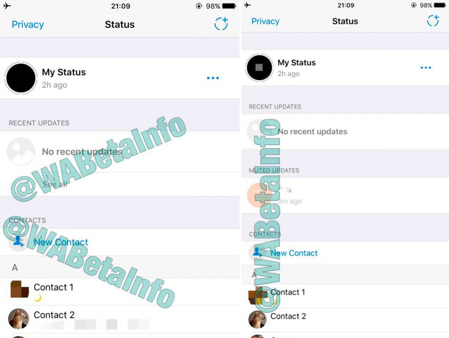Open Privacy in left screen header
This screenshot has height=338, width=449.
tap(28, 25)
